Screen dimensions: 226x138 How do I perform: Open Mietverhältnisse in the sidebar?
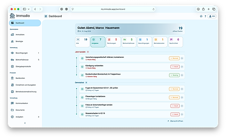pyautogui.click(x=25, y=60)
